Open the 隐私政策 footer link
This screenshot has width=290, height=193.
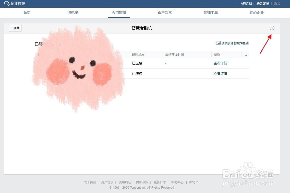(x=142, y=182)
